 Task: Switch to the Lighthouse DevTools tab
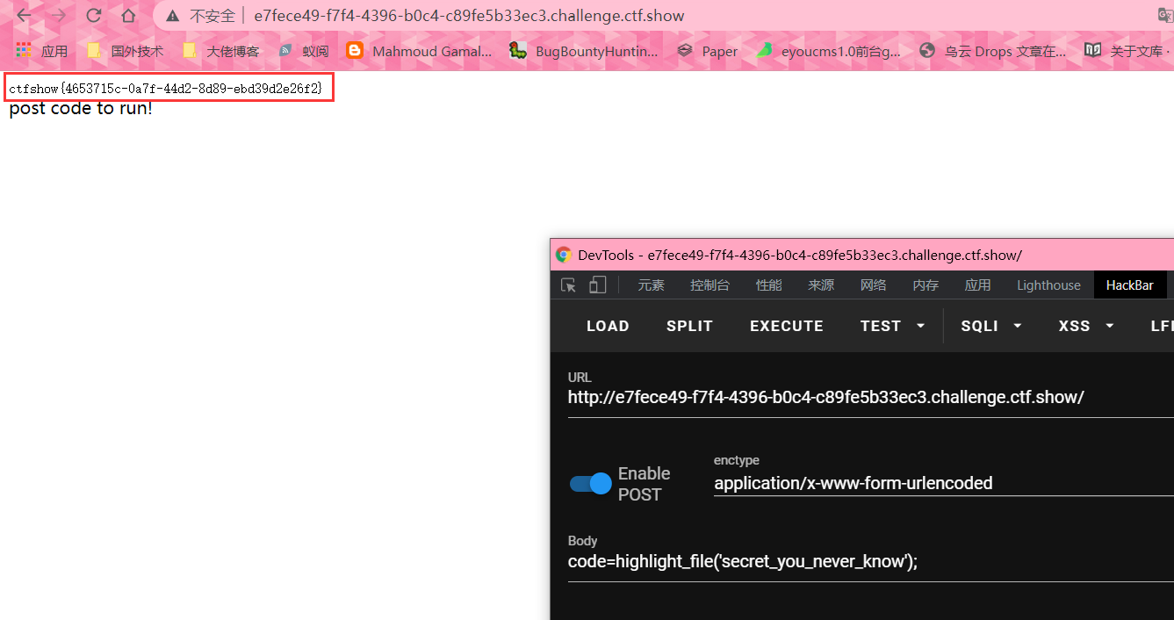click(1048, 285)
